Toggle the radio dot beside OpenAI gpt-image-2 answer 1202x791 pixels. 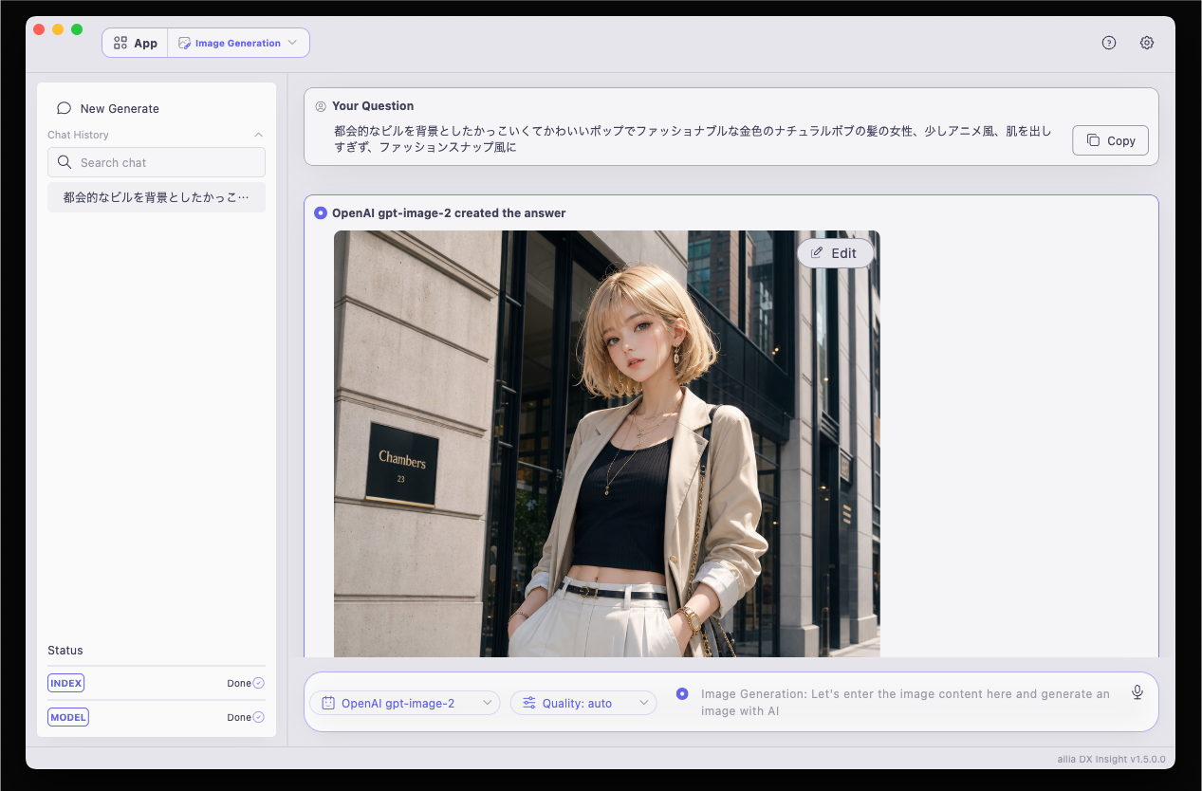320,213
